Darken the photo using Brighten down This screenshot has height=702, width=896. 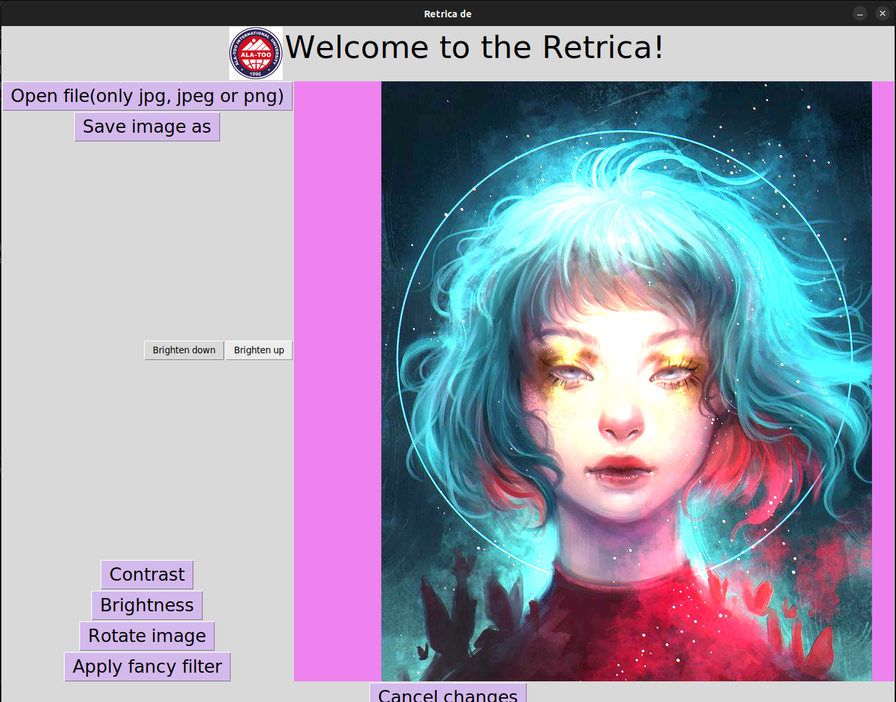pyautogui.click(x=184, y=350)
